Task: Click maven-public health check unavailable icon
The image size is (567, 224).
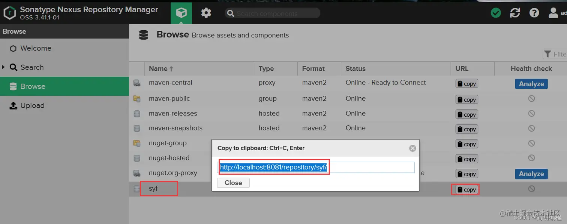Action: click(x=531, y=99)
